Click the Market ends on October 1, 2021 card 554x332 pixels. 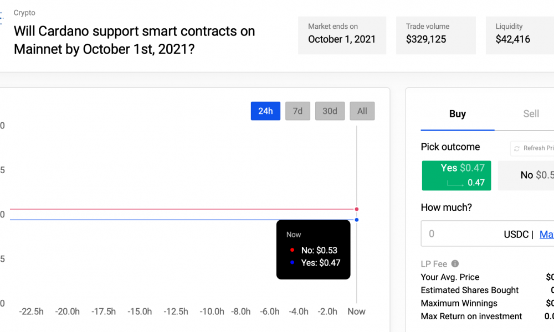[x=342, y=35]
